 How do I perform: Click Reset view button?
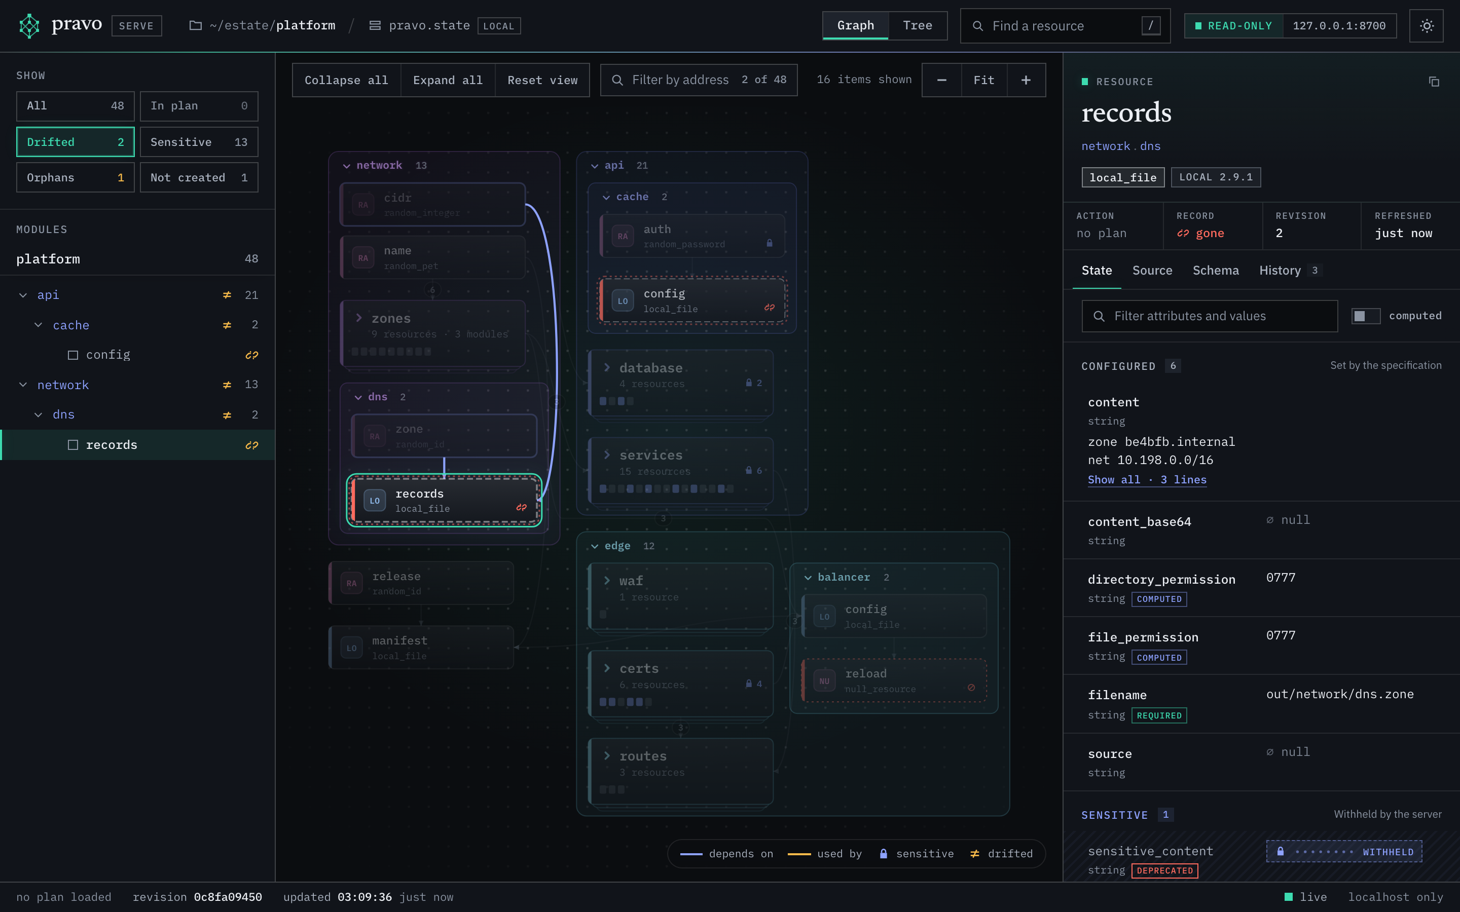pyautogui.click(x=542, y=80)
